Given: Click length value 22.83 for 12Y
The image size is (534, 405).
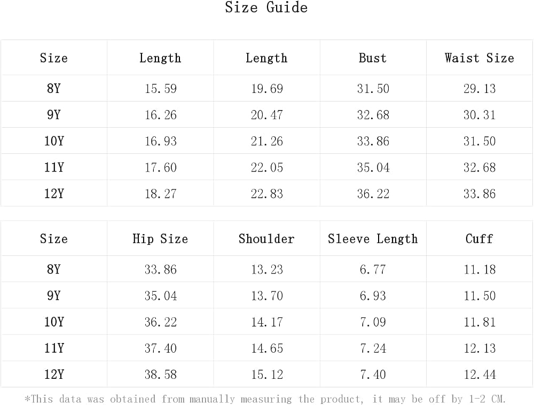Looking at the screenshot, I should 267,193.
